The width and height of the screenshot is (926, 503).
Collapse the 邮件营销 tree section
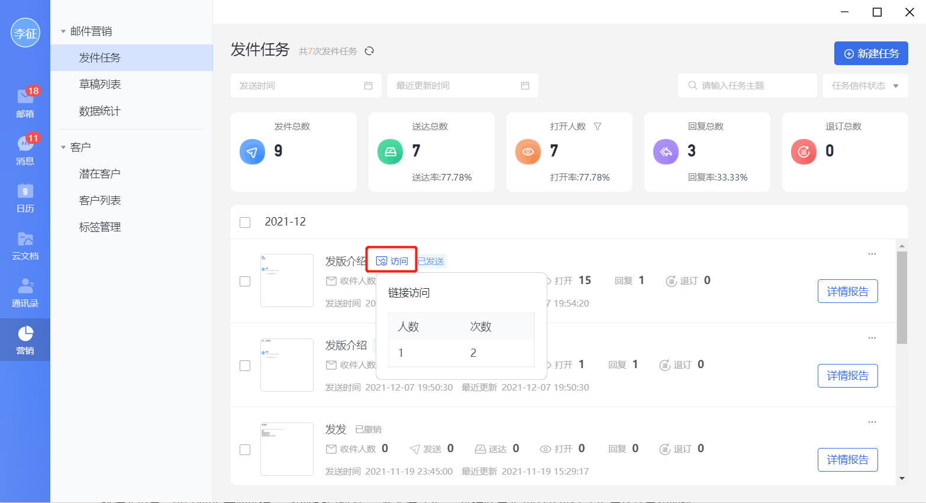[63, 31]
